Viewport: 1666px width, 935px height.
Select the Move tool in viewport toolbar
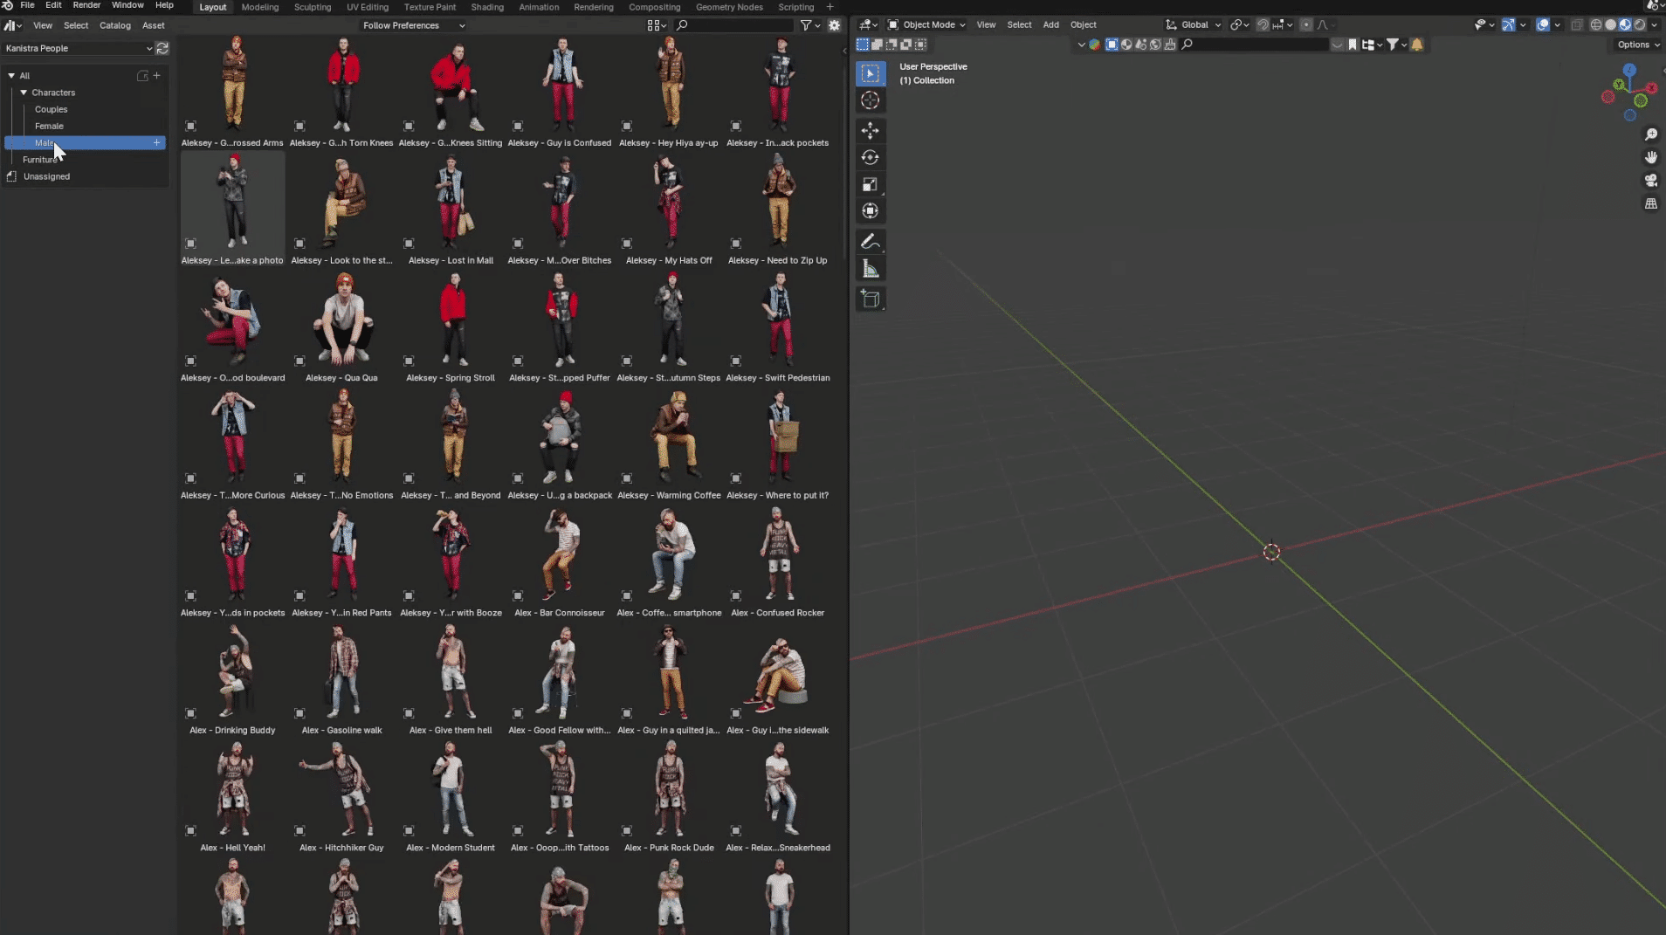(870, 130)
